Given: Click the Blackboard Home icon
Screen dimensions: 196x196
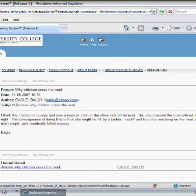Looking at the screenshot, I should (x=83, y=40).
